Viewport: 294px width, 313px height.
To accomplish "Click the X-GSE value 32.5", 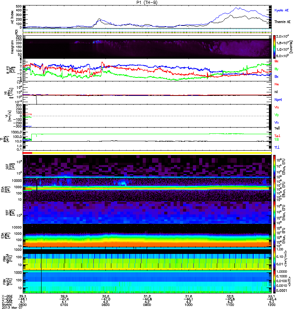I will click(230, 296).
